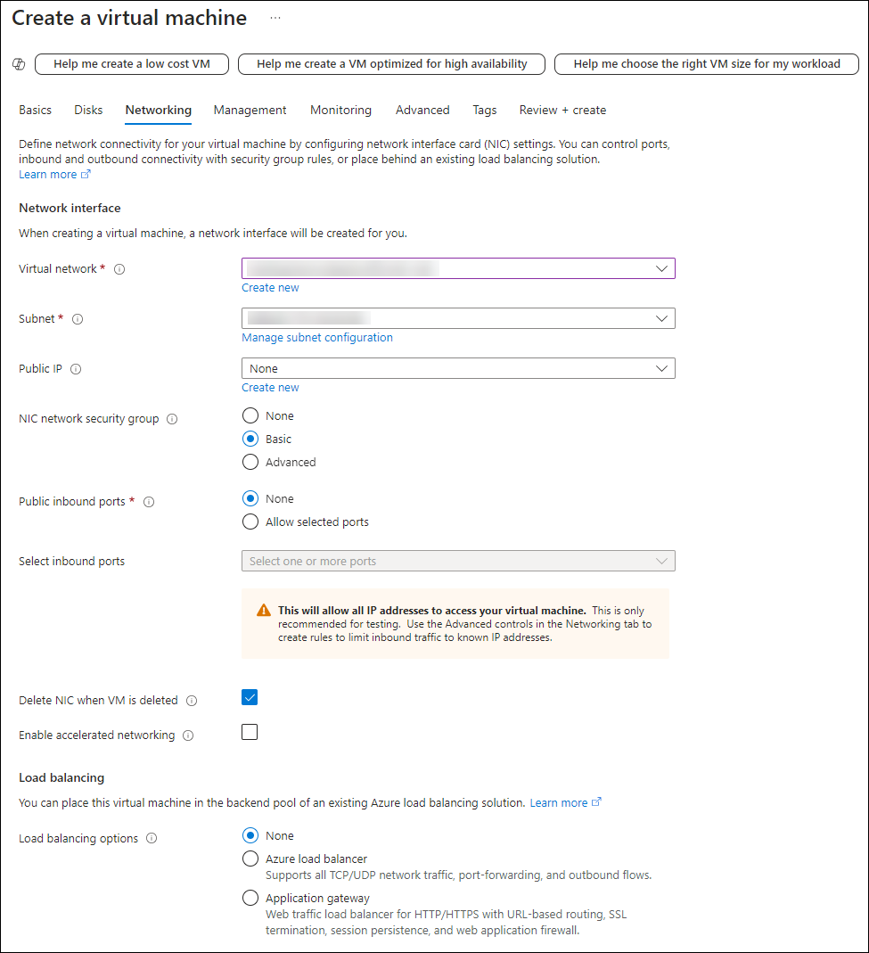
Task: Open the Virtual network dropdown
Action: click(458, 268)
